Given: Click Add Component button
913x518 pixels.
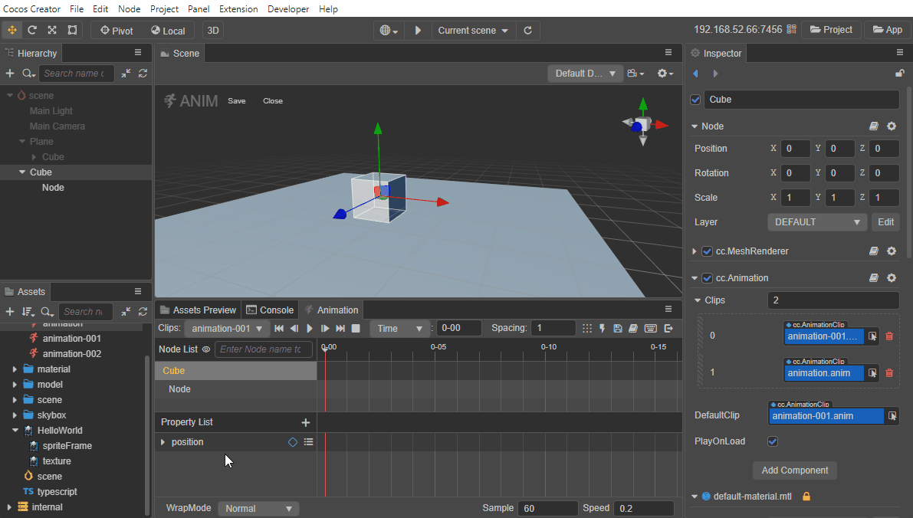Looking at the screenshot, I should coord(795,470).
